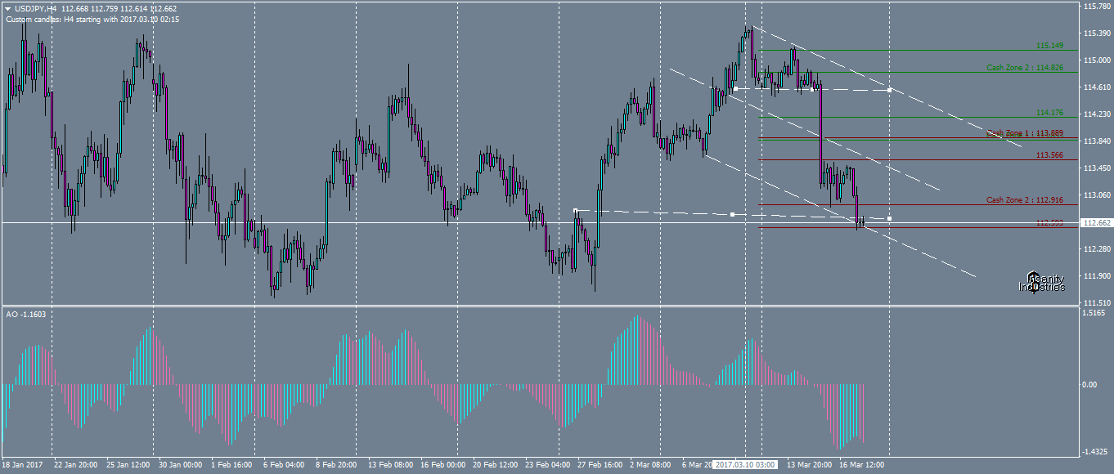This screenshot has height=474, width=1114.
Task: Click the highlighted 2017.03.10 03:00 time marker
Action: pos(745,464)
